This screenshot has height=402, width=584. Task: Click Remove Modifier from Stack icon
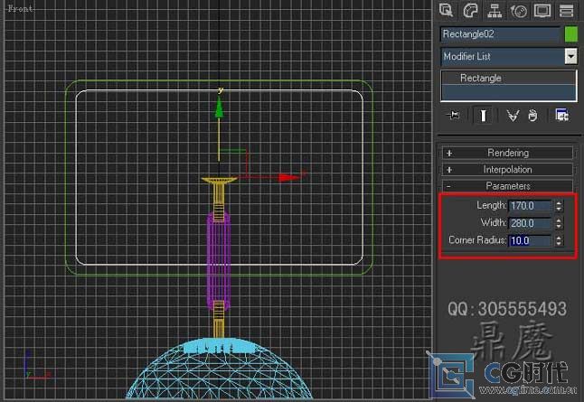pos(533,116)
